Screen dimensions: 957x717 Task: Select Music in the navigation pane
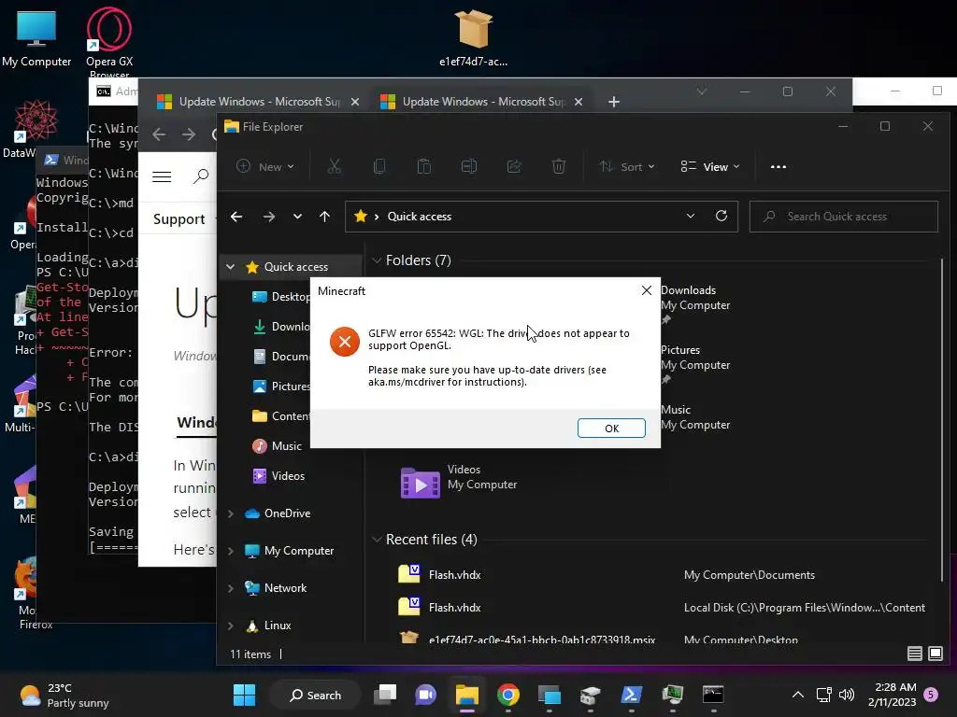pyautogui.click(x=277, y=445)
